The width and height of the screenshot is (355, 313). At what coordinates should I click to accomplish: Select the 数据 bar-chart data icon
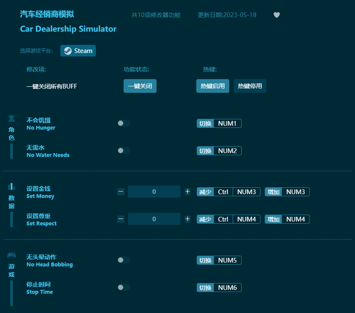[x=11, y=187]
